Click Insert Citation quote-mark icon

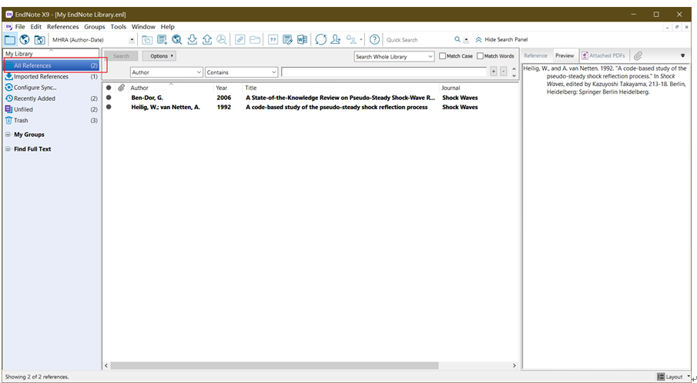(273, 40)
